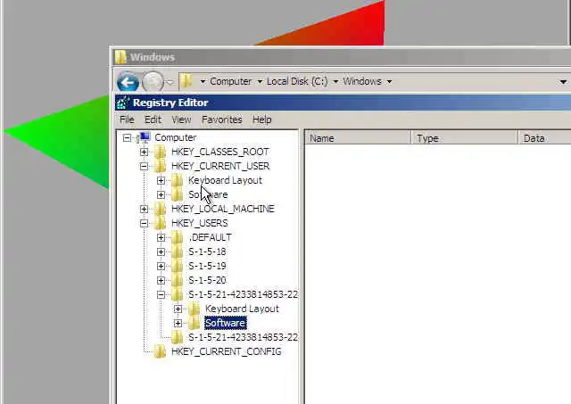Select S-1-5-18 key
This screenshot has width=571, height=404.
[207, 251]
